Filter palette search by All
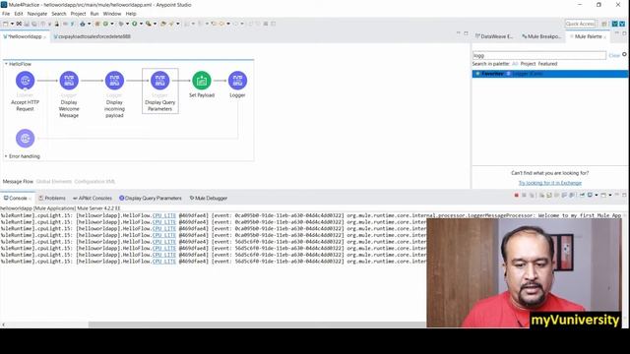The height and width of the screenshot is (354, 630). click(x=515, y=64)
